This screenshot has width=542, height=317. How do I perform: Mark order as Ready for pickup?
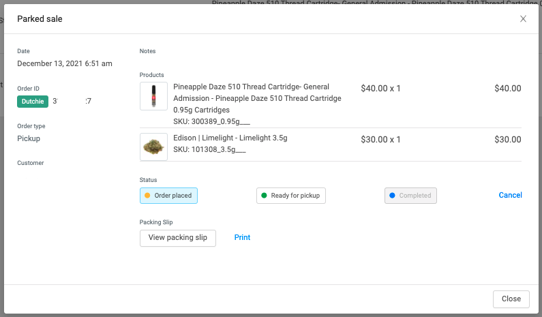pos(291,196)
